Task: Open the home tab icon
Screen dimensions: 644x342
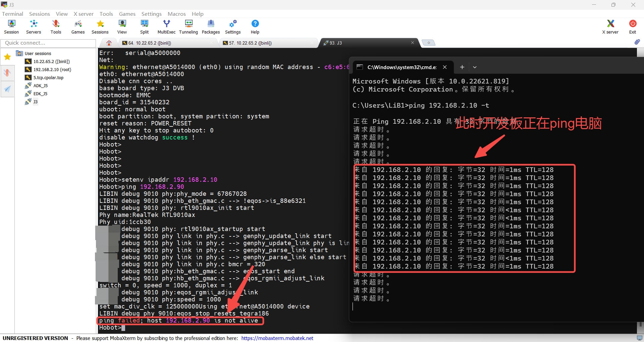Action: pos(109,43)
